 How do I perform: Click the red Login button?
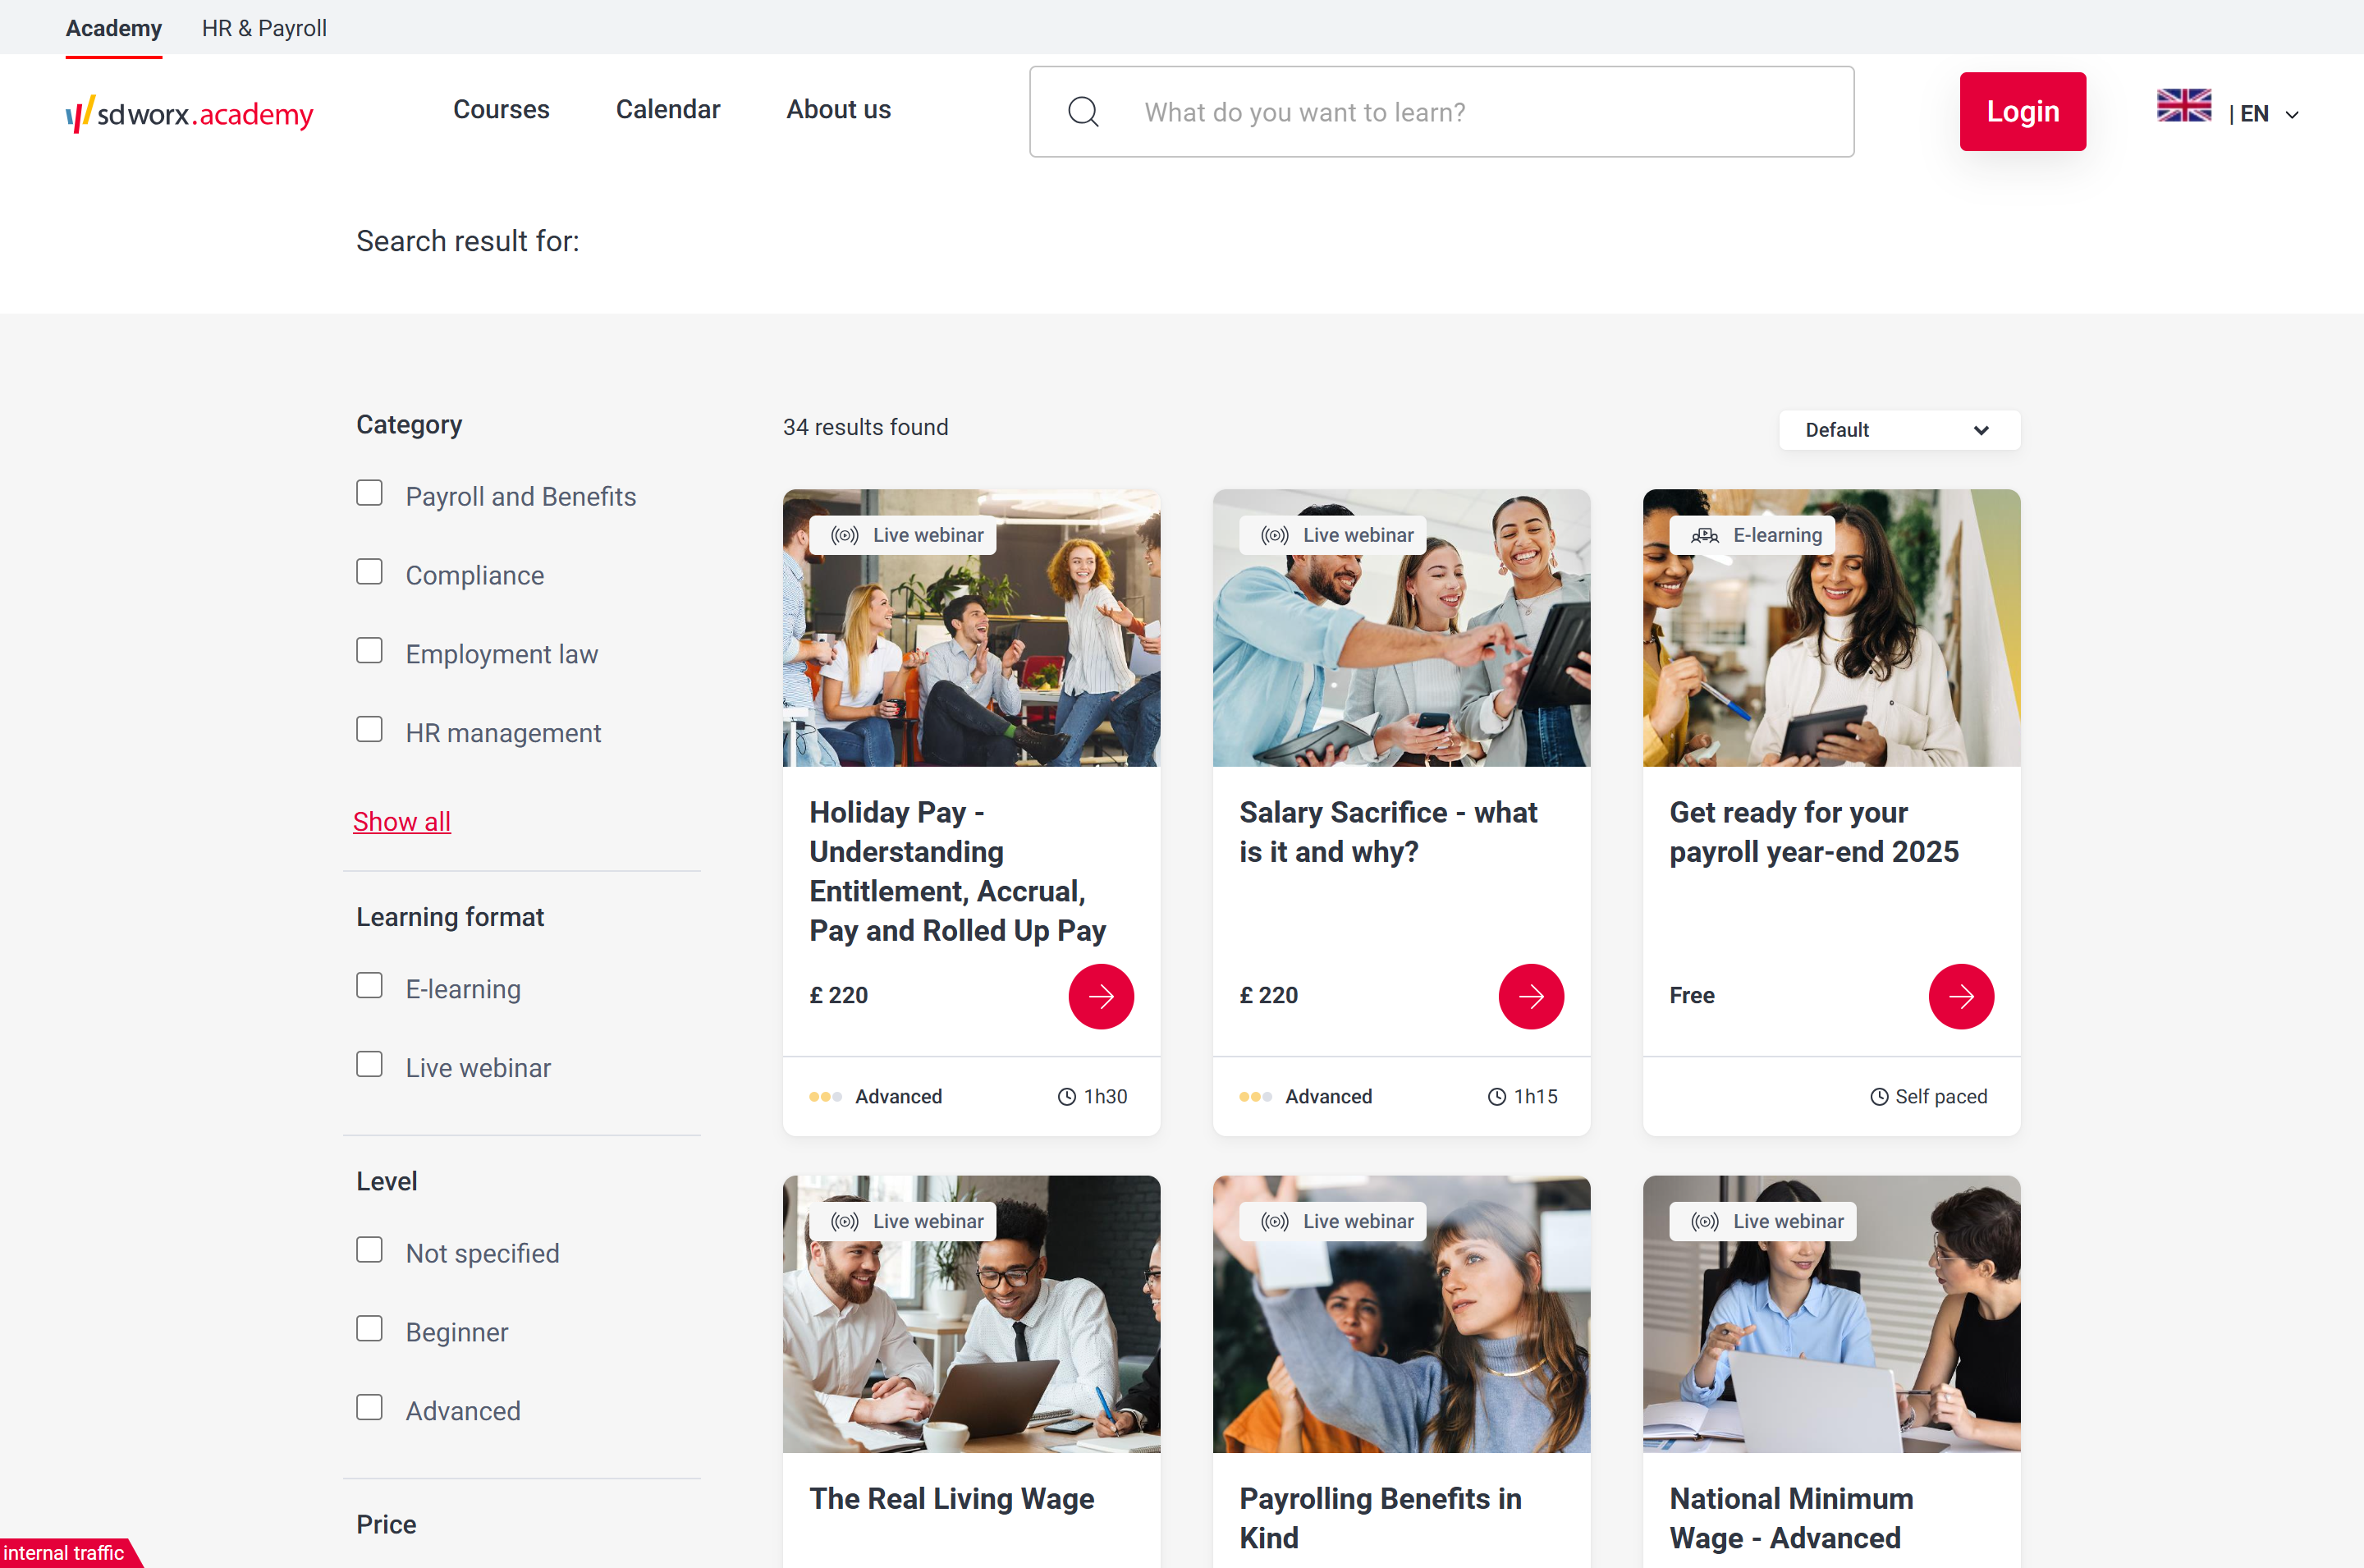point(2023,112)
